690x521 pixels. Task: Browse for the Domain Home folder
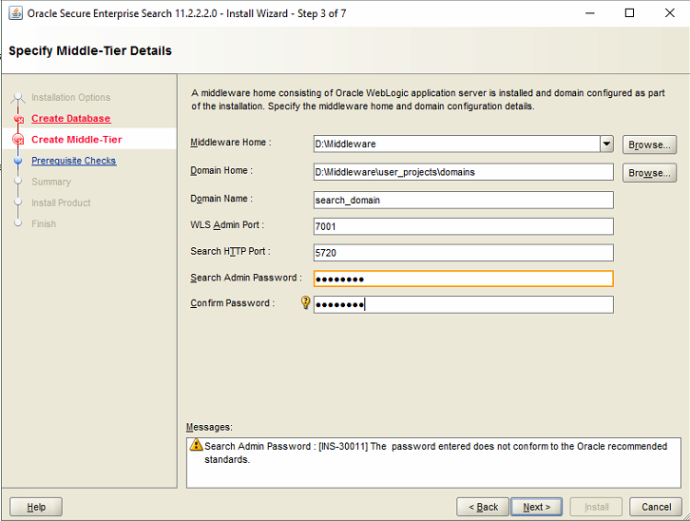click(x=649, y=173)
